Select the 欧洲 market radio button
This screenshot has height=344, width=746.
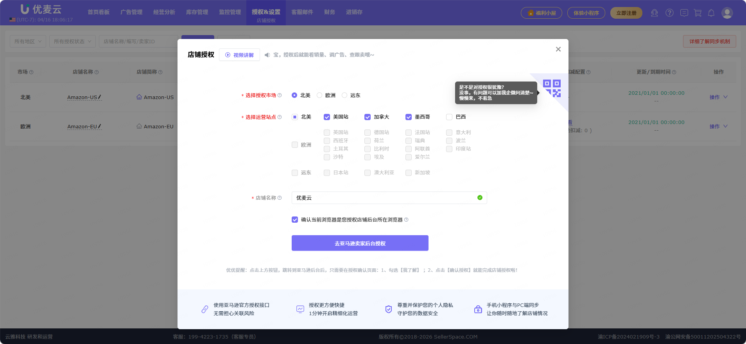[x=319, y=95]
